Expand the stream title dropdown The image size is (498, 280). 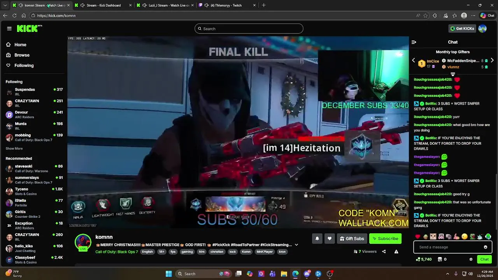tap(296, 245)
